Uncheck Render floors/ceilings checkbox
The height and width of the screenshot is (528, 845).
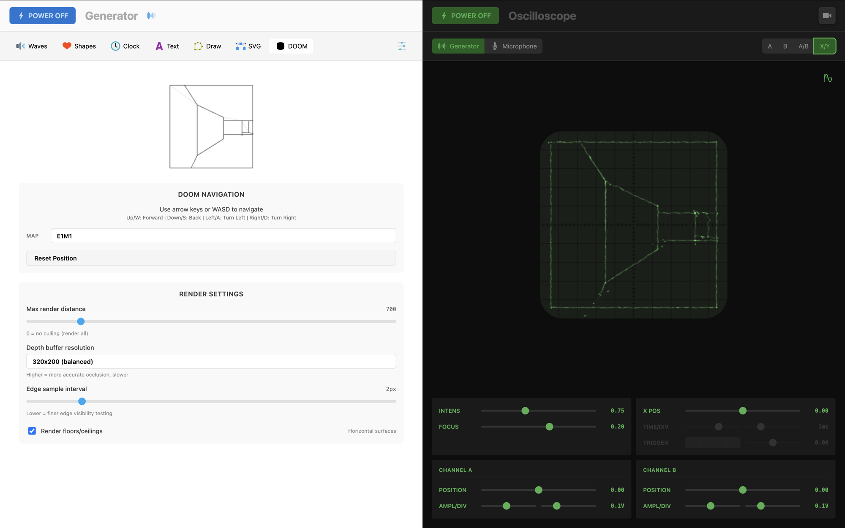click(x=32, y=431)
